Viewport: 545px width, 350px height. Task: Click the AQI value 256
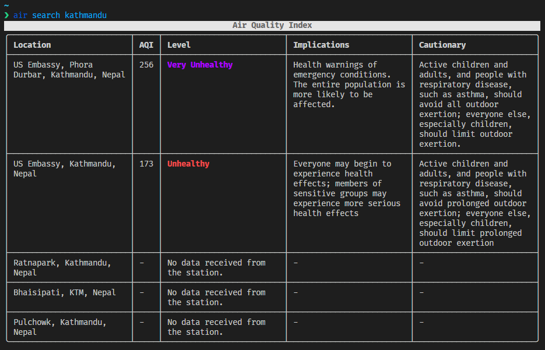[146, 65]
